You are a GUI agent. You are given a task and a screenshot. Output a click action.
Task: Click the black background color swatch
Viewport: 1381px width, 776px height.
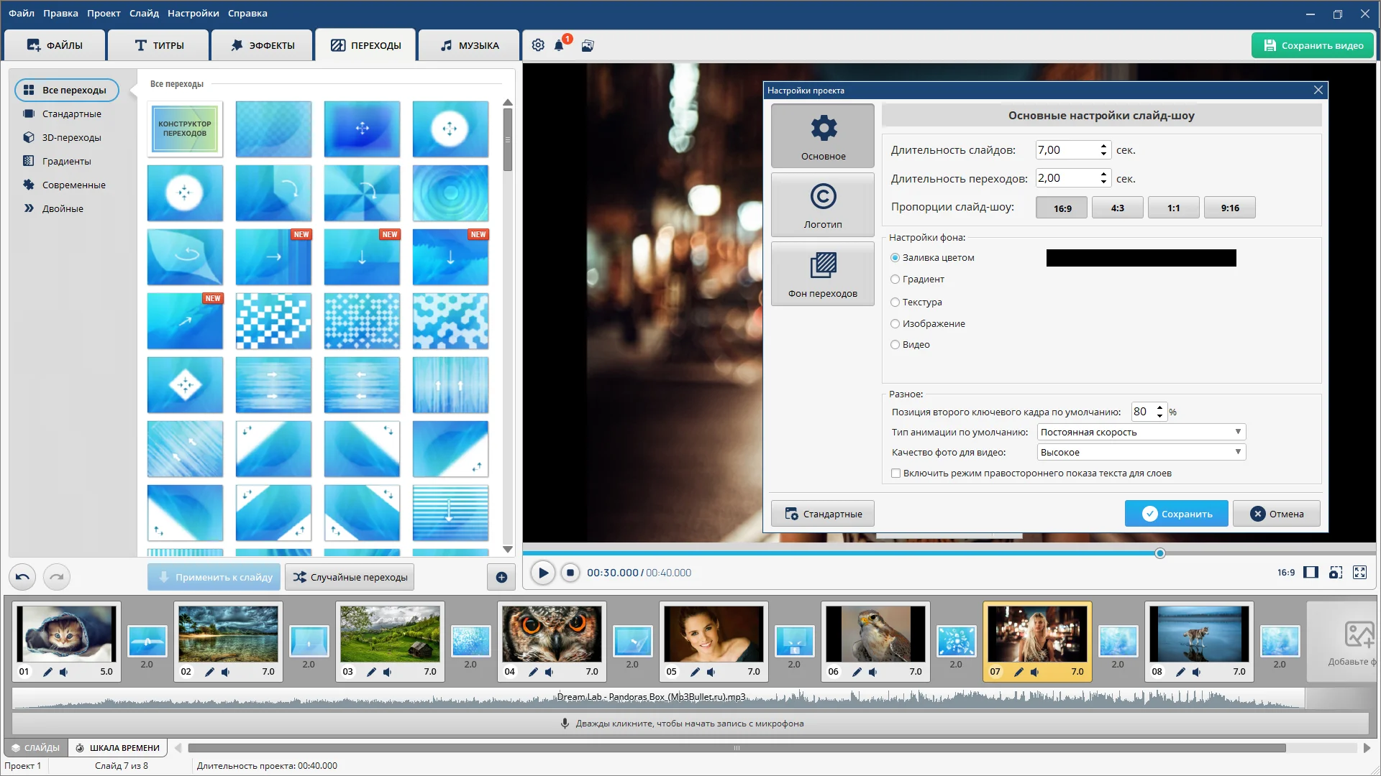coord(1141,258)
